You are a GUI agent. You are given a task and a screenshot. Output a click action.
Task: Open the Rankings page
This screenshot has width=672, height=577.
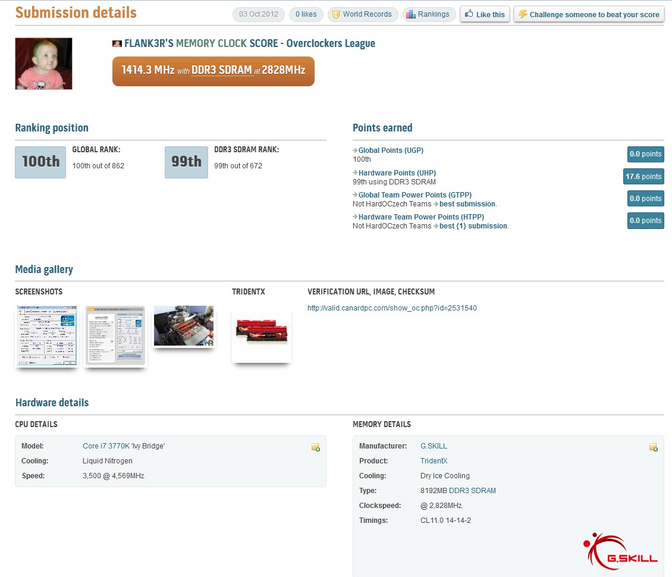click(429, 14)
